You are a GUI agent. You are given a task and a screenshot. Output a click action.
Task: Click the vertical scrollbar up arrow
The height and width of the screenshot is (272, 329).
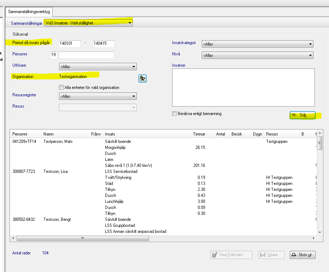pyautogui.click(x=320, y=133)
